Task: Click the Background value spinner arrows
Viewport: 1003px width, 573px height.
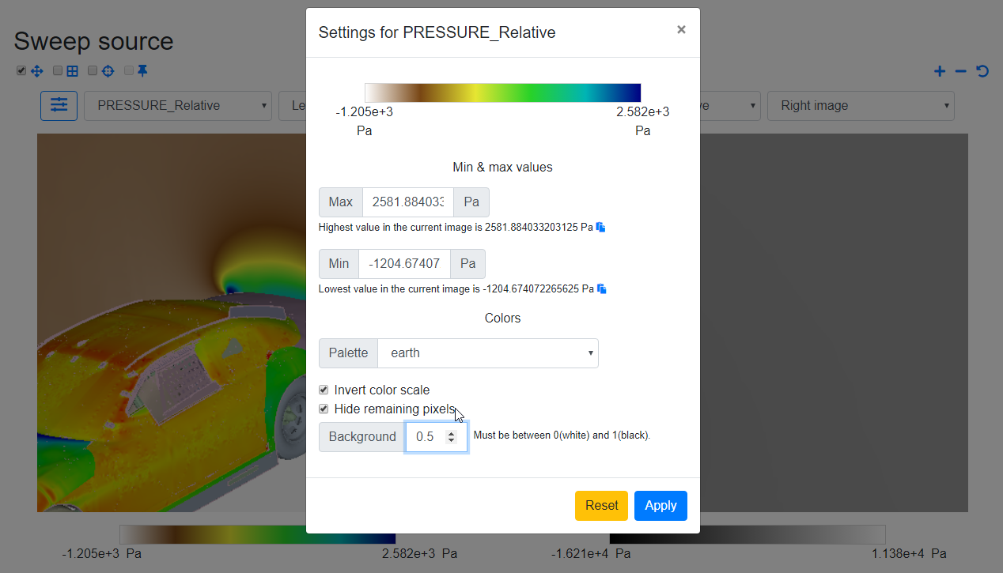Action: (x=451, y=437)
